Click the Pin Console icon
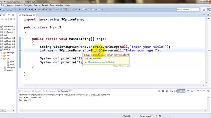The image size is (211, 118). (x=188, y=91)
